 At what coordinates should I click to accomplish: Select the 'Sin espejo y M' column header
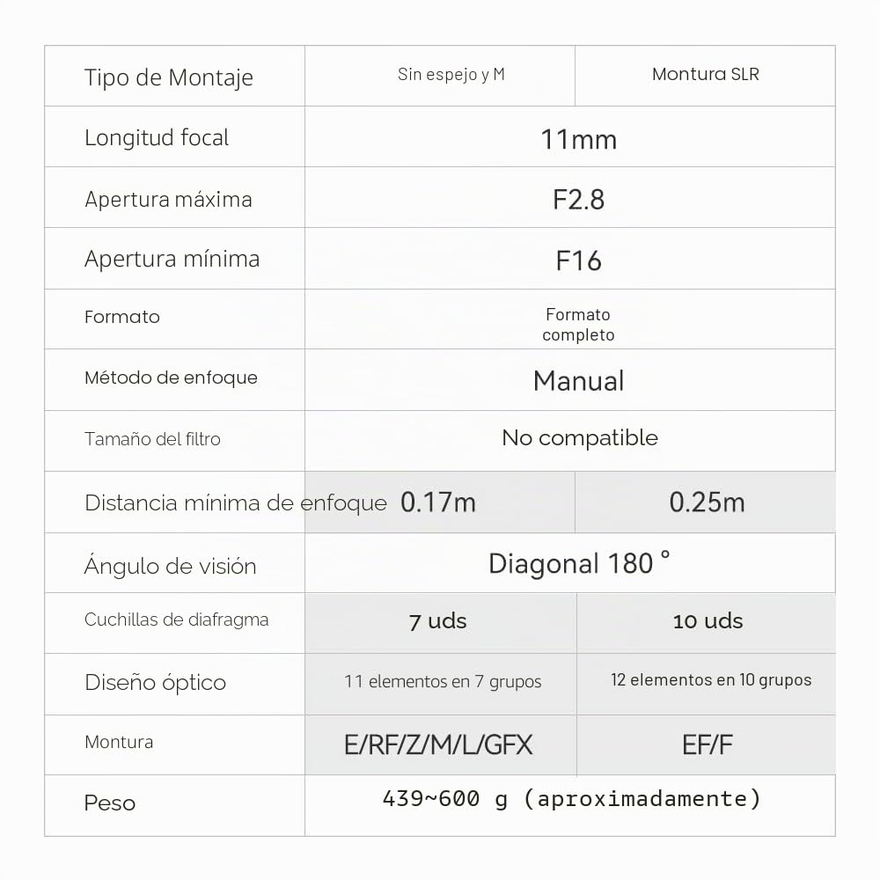coord(451,74)
